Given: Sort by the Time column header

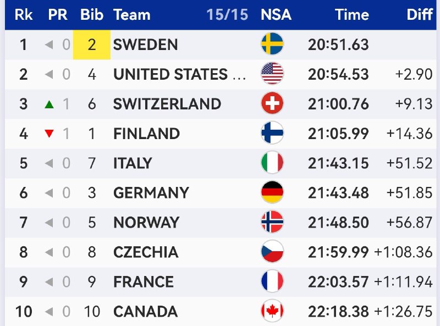Looking at the screenshot, I should point(351,15).
